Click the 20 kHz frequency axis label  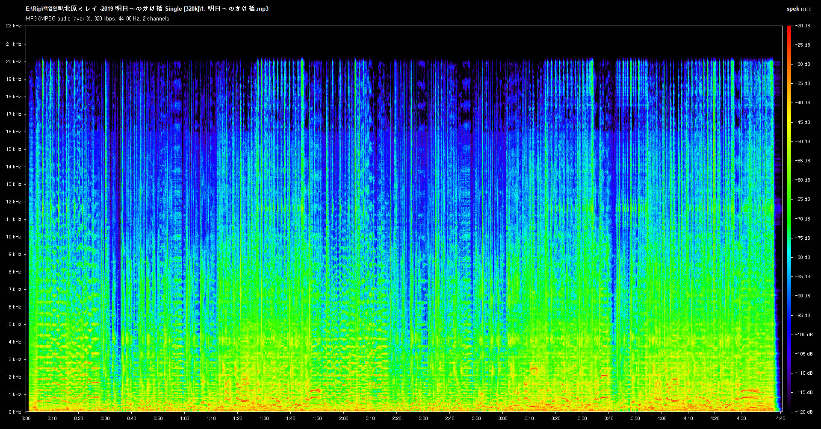point(14,62)
